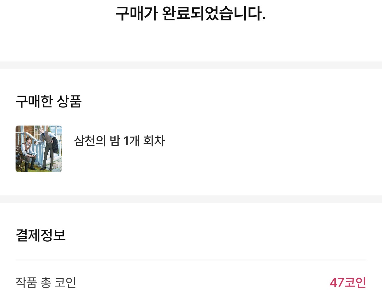
Task: Click the 삼천의 밤 1개 회차 product title
Action: point(120,141)
